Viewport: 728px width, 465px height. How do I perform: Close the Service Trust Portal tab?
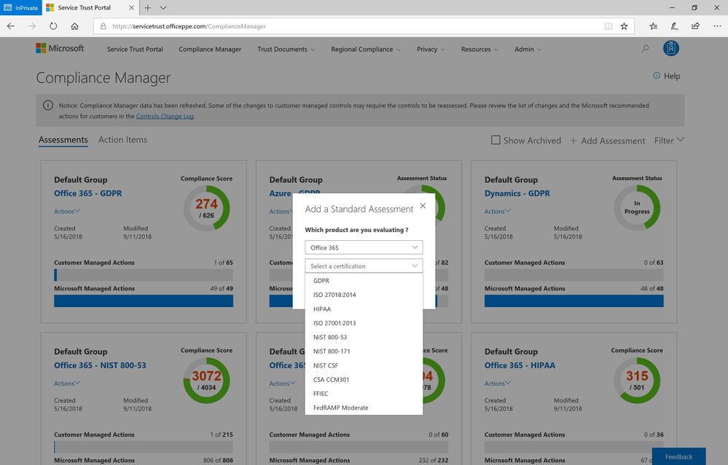131,7
